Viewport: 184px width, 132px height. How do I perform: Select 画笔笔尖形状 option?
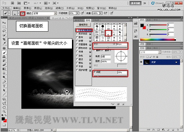[x=84, y=31]
